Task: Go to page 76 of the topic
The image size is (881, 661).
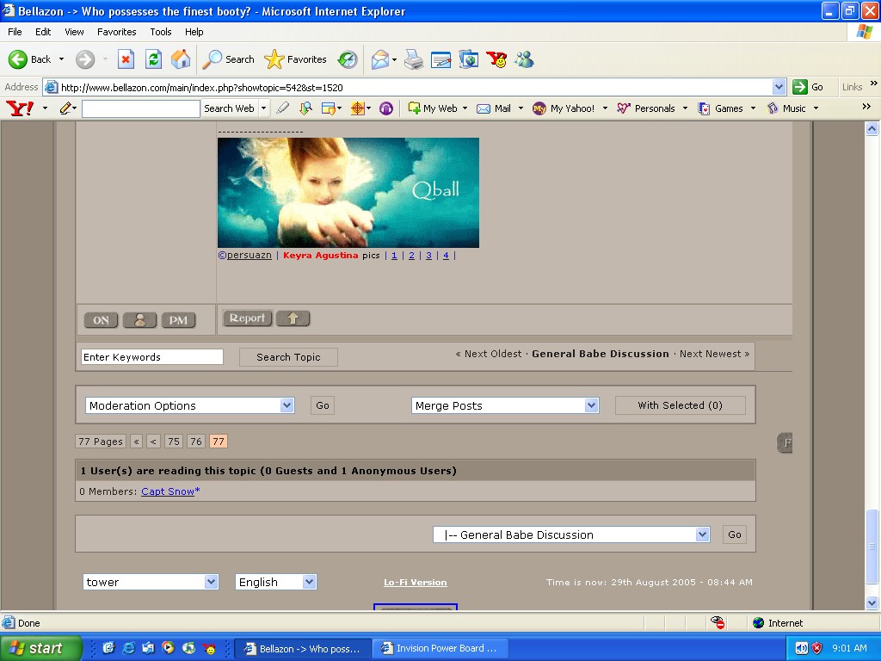Action: pos(196,442)
